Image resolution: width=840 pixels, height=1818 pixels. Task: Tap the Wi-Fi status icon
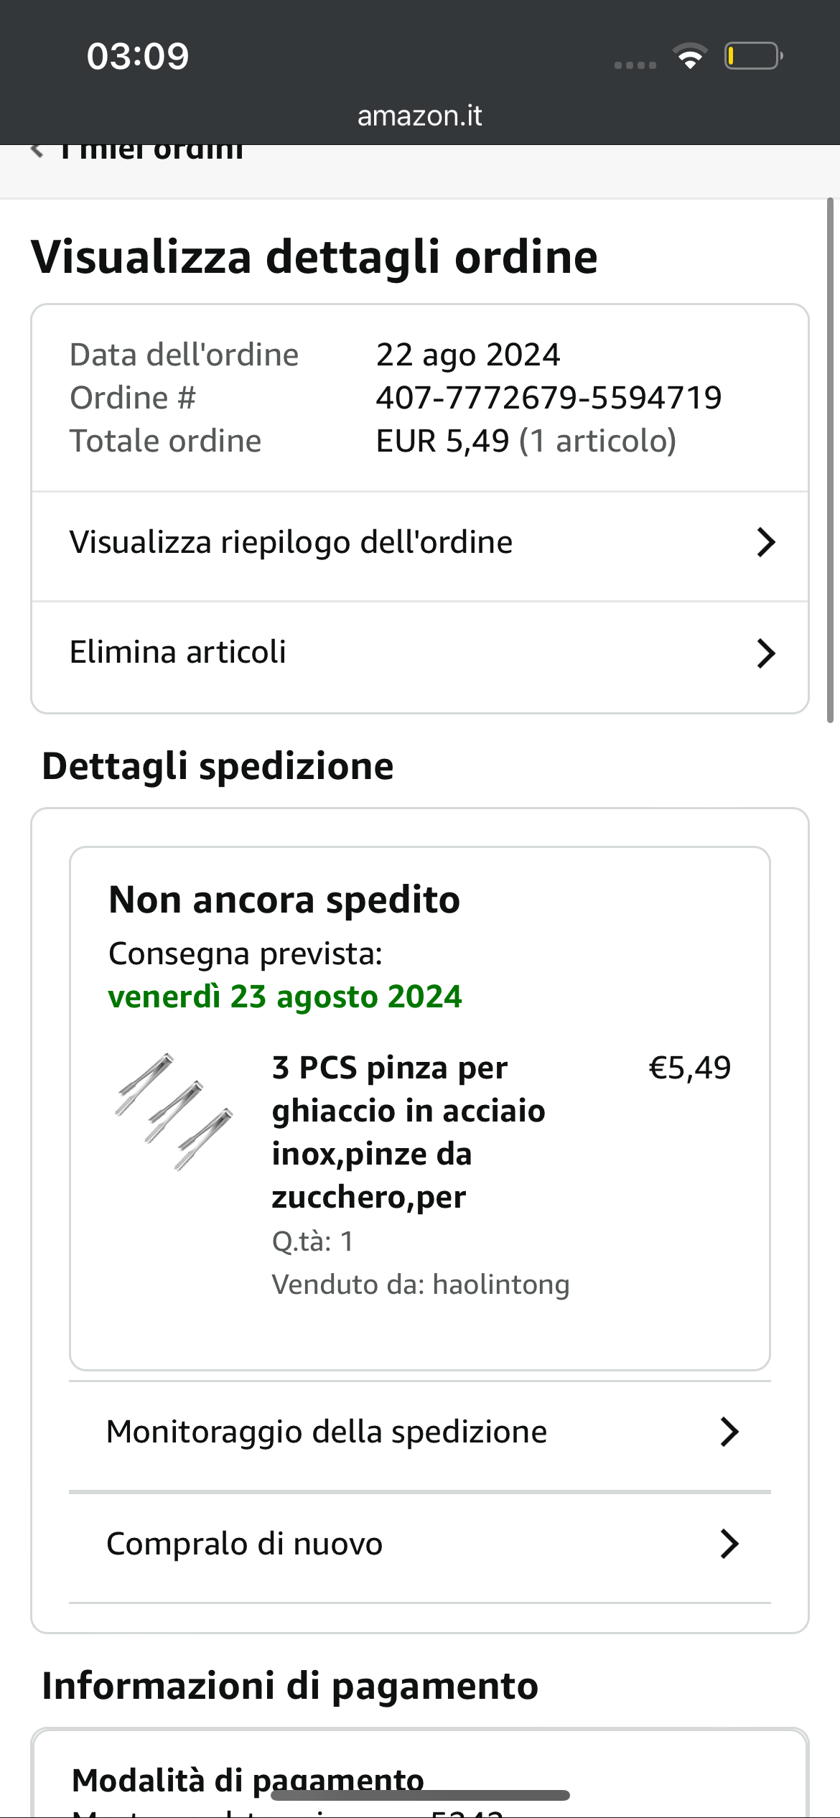[690, 56]
